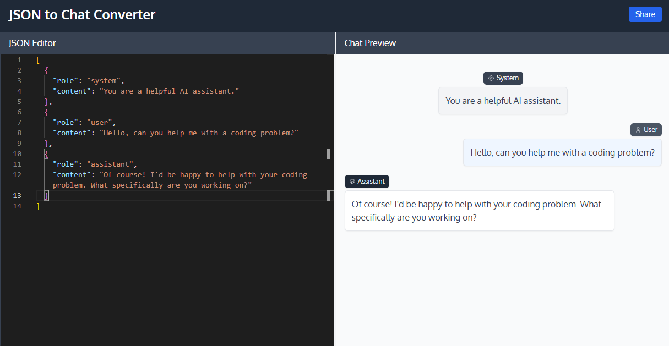This screenshot has height=346, width=669.
Task: Select the User role badge
Action: pyautogui.click(x=646, y=130)
